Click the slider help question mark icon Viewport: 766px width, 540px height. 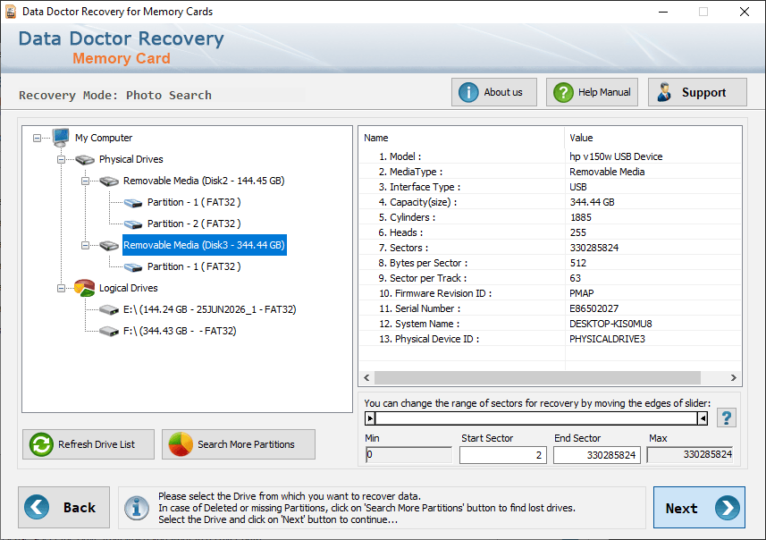point(727,418)
